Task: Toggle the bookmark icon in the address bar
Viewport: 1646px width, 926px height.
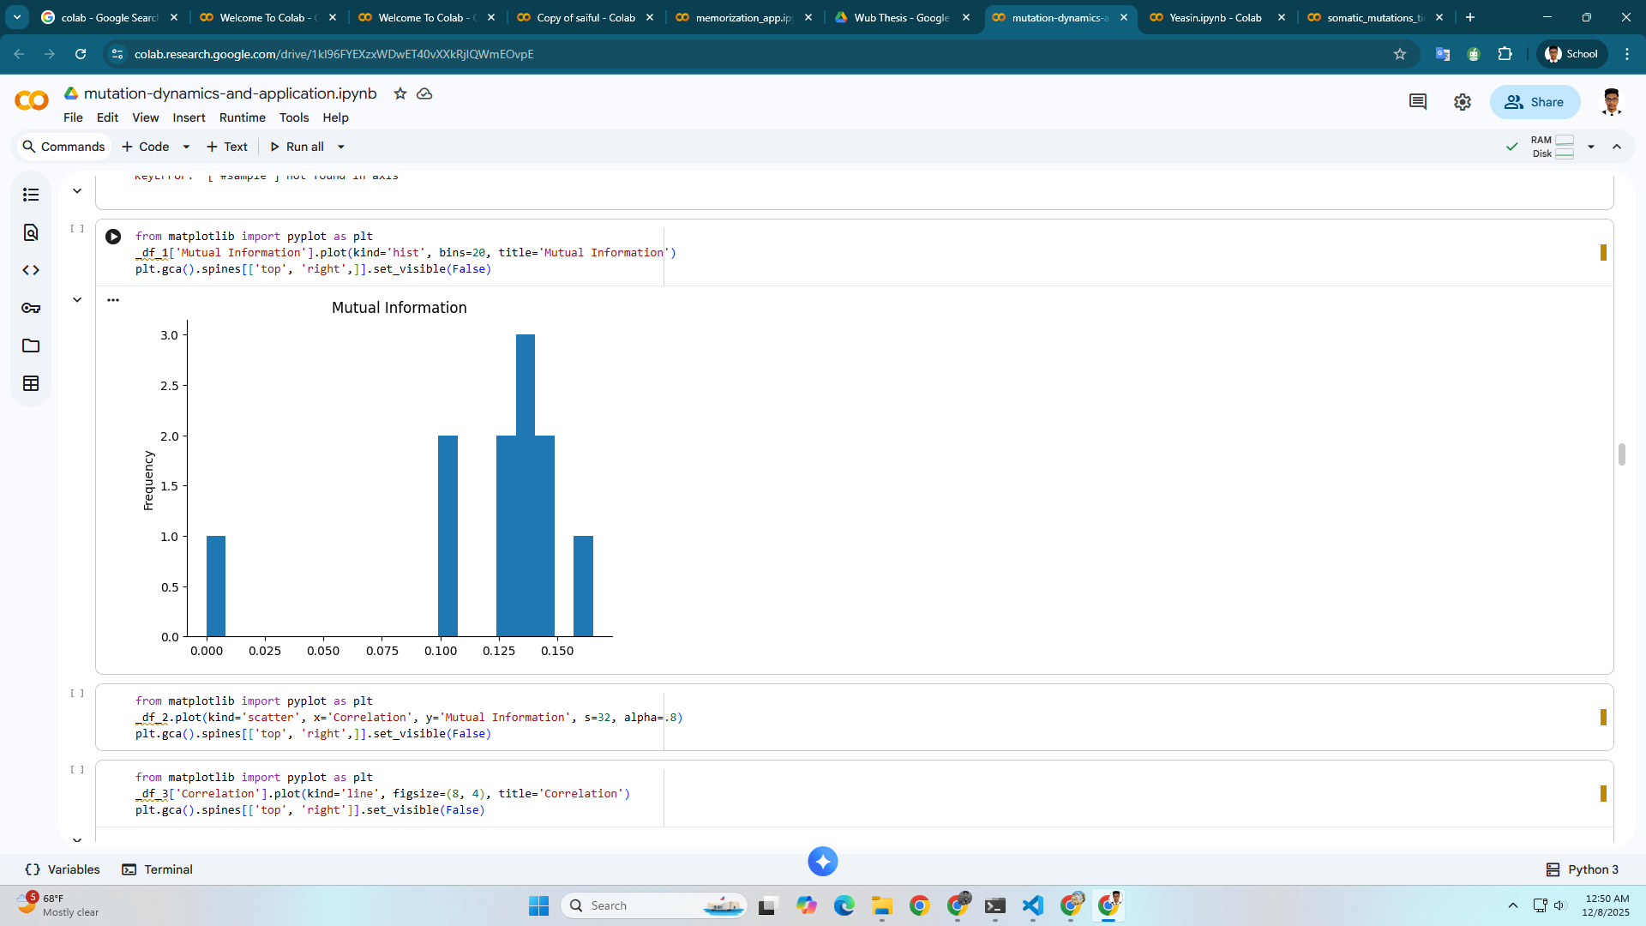Action: [x=1401, y=54]
